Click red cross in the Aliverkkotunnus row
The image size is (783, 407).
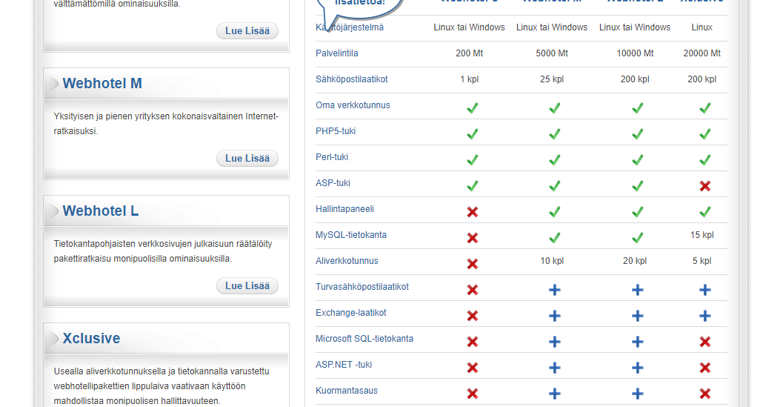472,264
